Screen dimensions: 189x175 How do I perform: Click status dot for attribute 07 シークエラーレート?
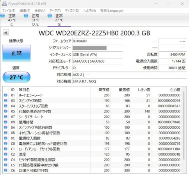pyautogui.click(x=5, y=117)
